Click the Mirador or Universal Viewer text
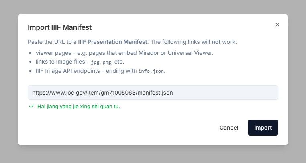Image resolution: width=306 pixels, height=163 pixels. pos(176,53)
